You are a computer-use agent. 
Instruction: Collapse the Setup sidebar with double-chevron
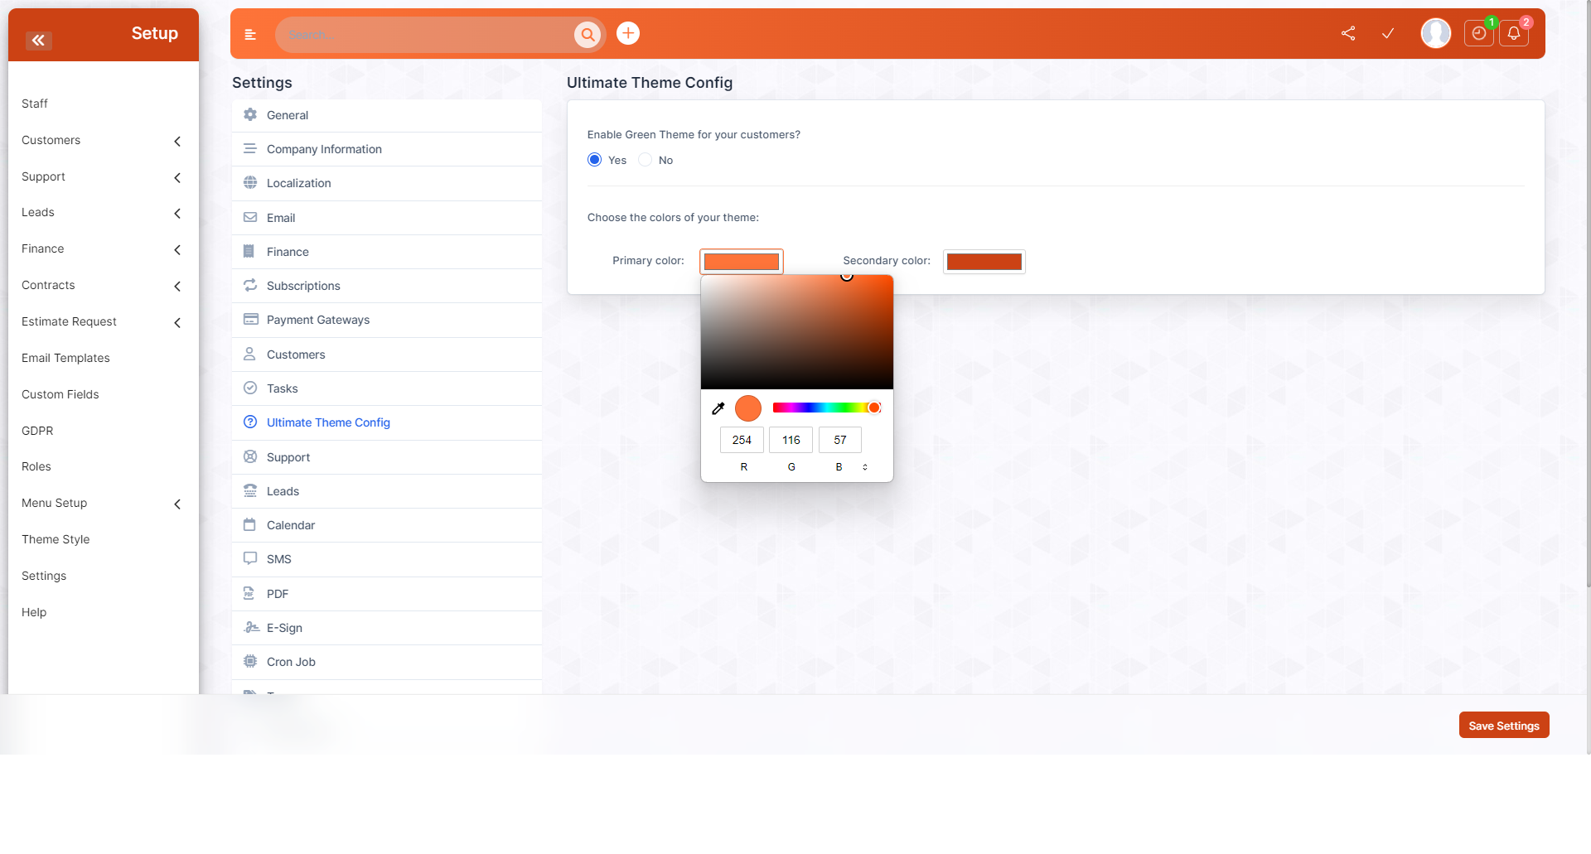pyautogui.click(x=38, y=41)
